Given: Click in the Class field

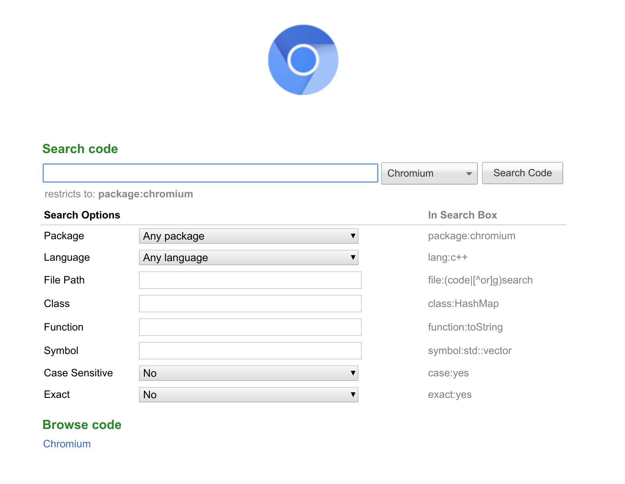Looking at the screenshot, I should point(250,304).
